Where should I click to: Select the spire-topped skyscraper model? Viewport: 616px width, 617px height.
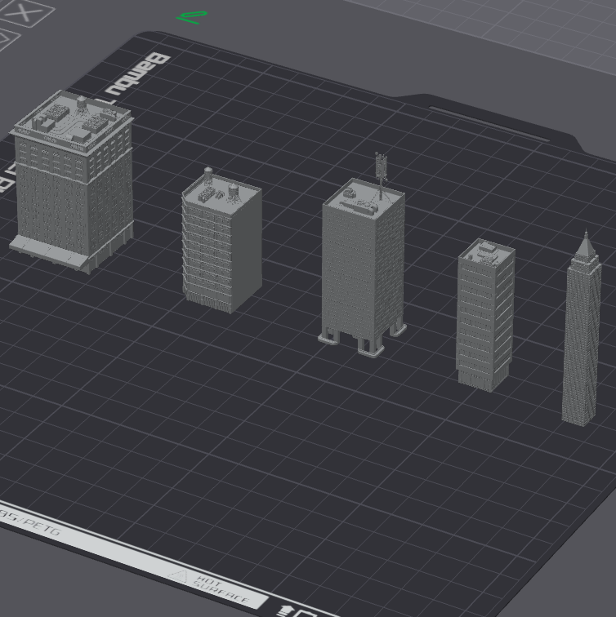(582, 329)
